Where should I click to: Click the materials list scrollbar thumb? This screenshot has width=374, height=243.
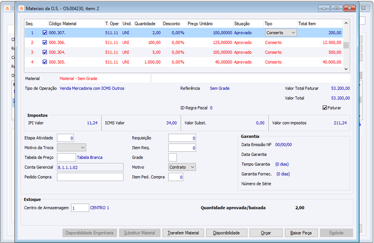point(346,45)
